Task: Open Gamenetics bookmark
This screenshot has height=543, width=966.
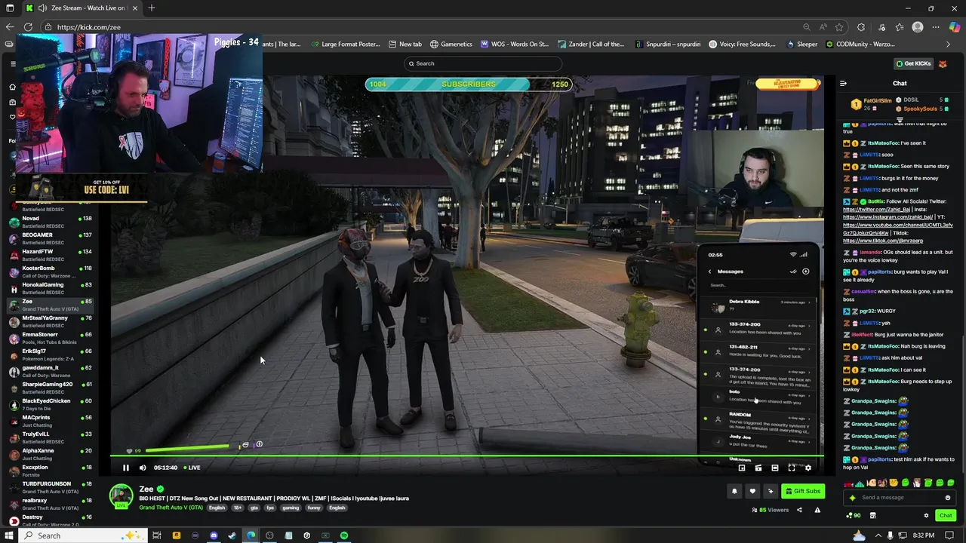Action: click(x=451, y=44)
